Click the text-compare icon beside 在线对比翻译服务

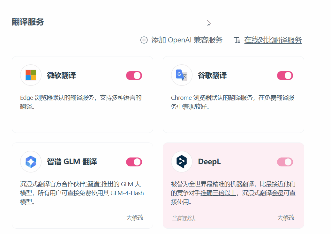237,40
